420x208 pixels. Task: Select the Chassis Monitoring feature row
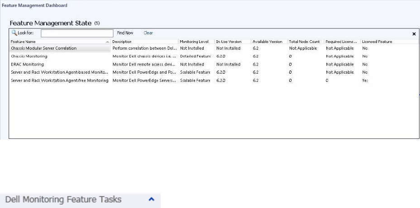[x=214, y=56]
